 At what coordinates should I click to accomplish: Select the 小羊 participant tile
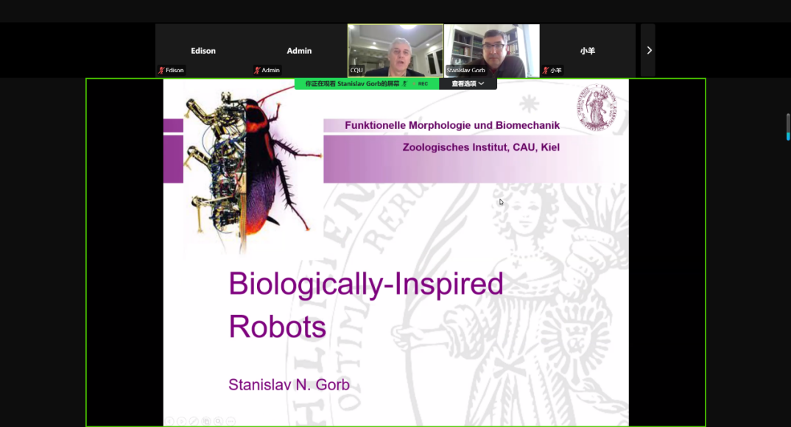click(587, 50)
